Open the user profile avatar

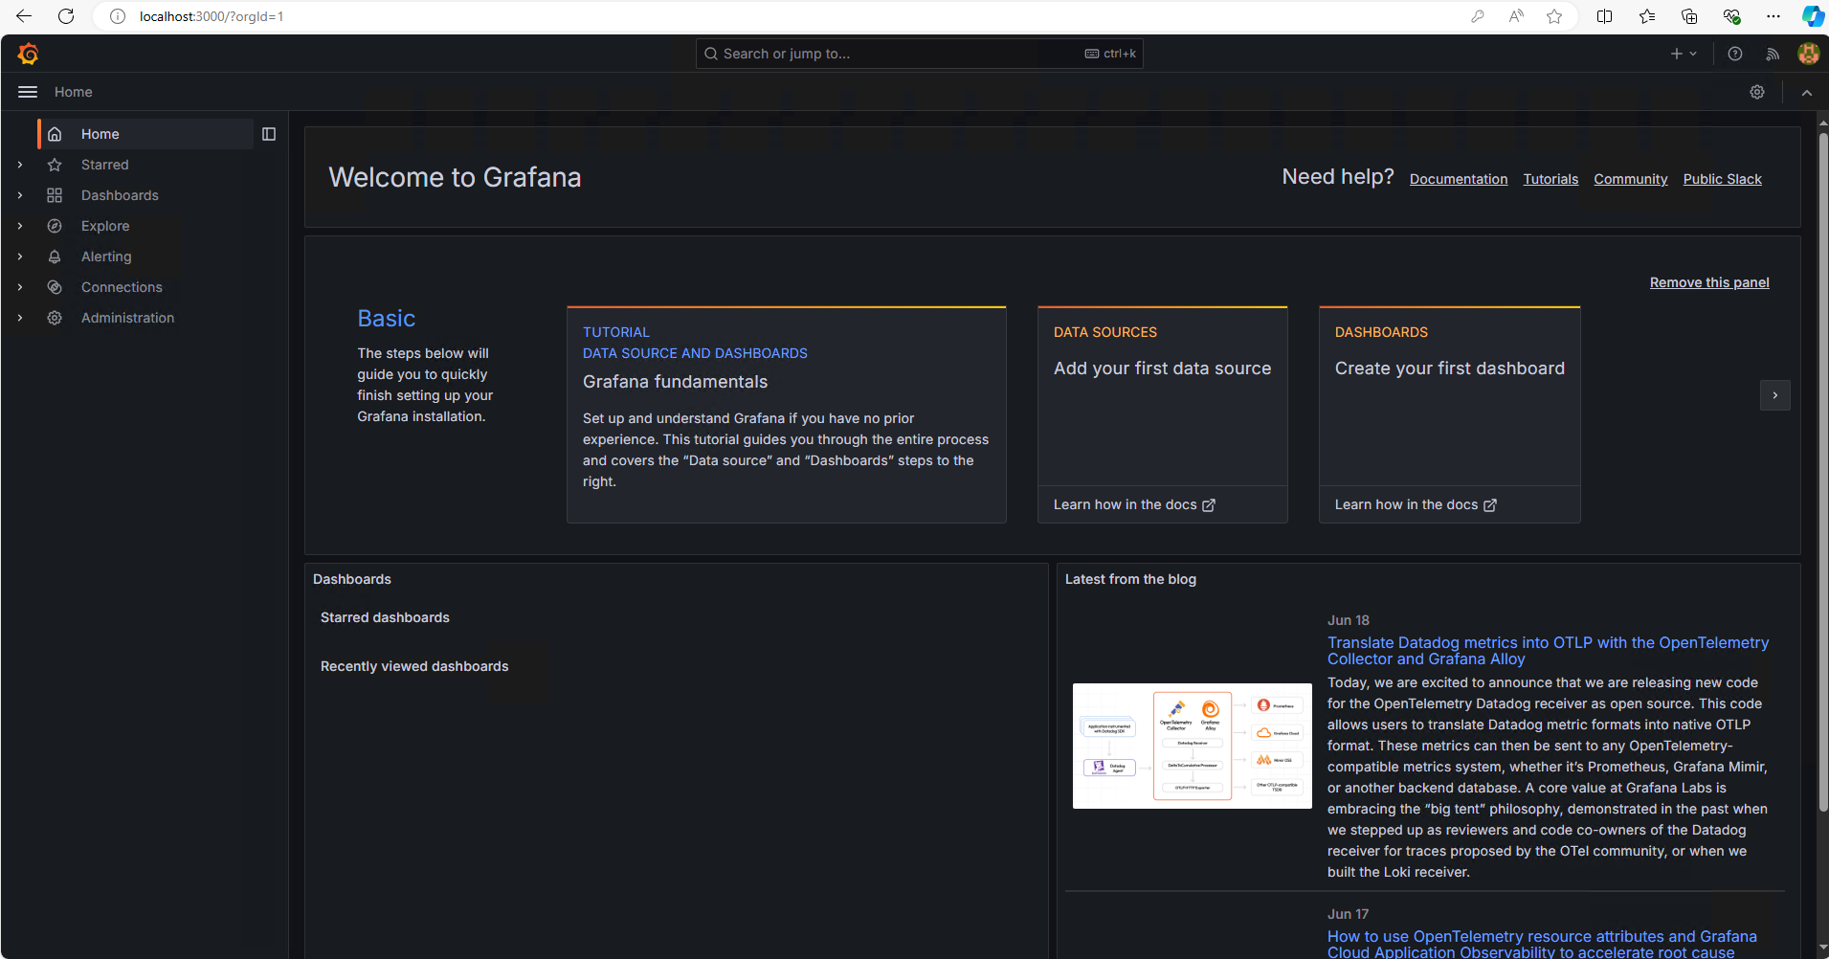coord(1808,54)
